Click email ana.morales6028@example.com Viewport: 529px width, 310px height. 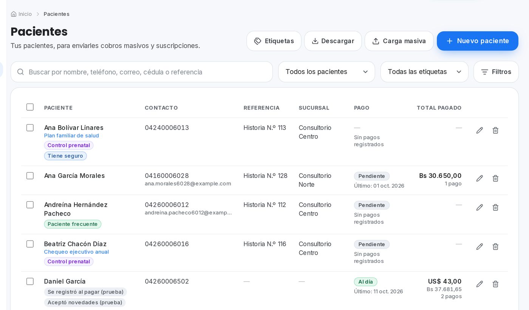(188, 184)
